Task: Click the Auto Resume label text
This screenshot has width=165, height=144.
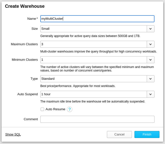Action: click(x=55, y=109)
